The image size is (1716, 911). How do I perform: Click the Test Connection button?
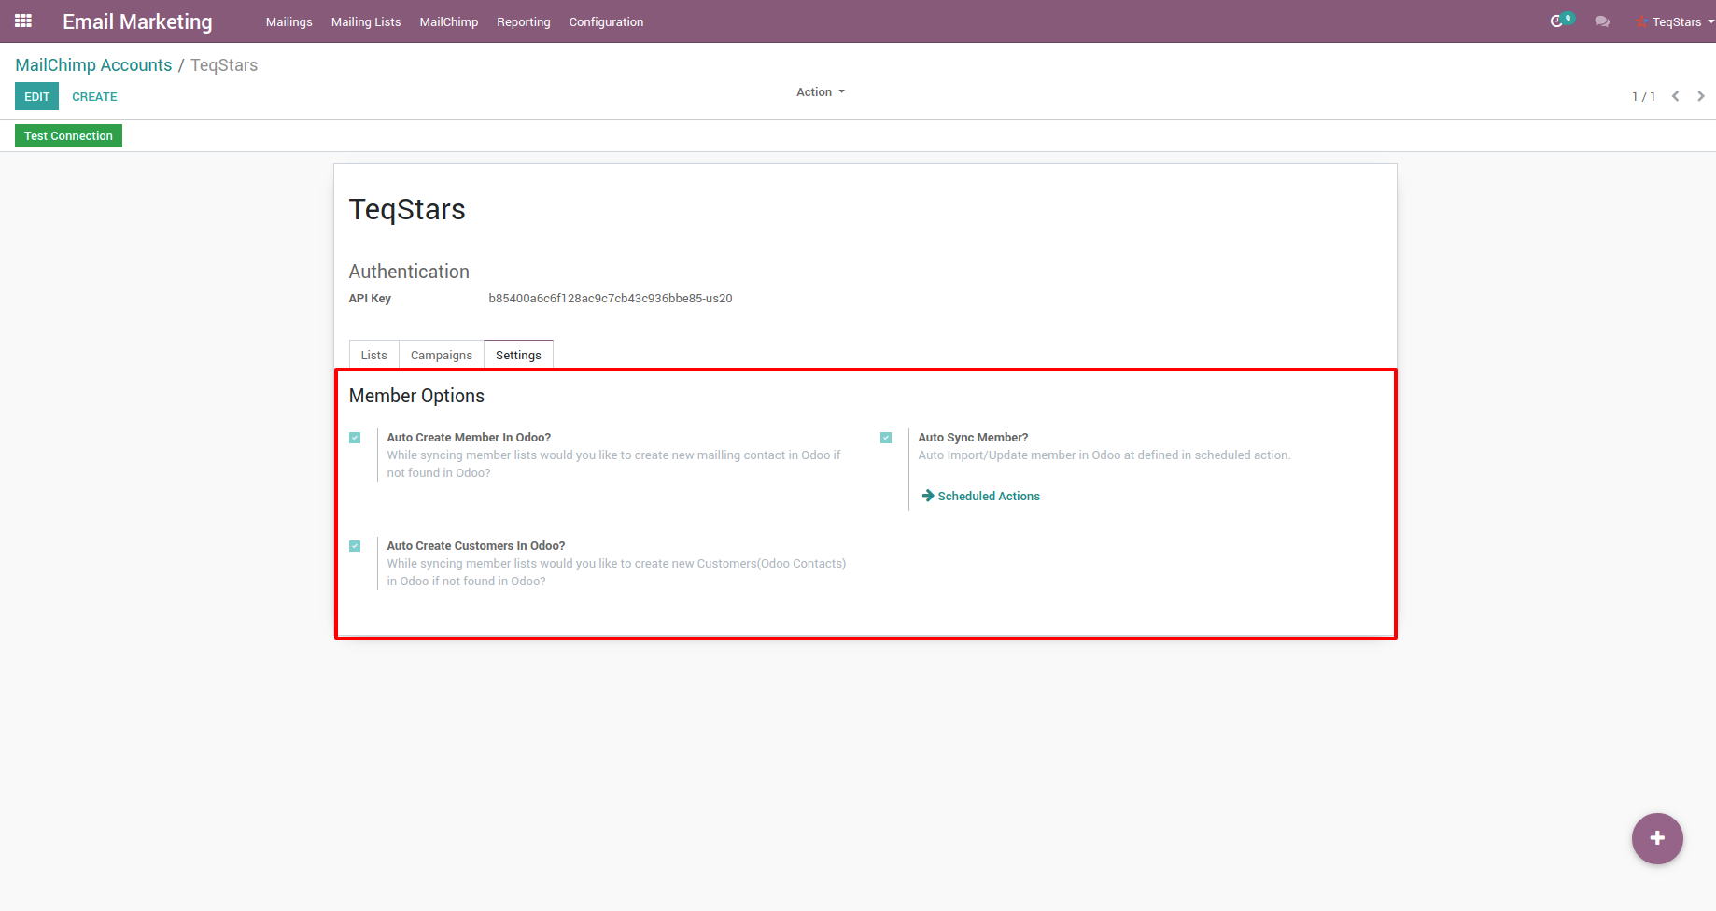point(68,136)
